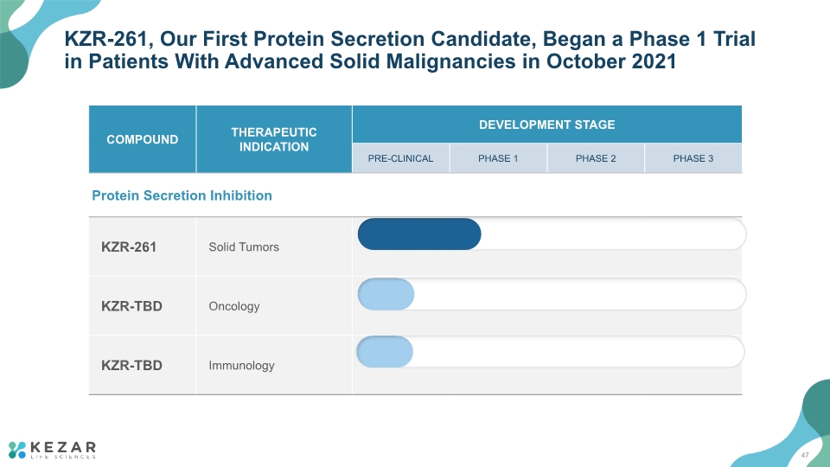Select the THERAPEUTIC INDICATION column header
Viewport: 830px width, 467px height.
[274, 139]
